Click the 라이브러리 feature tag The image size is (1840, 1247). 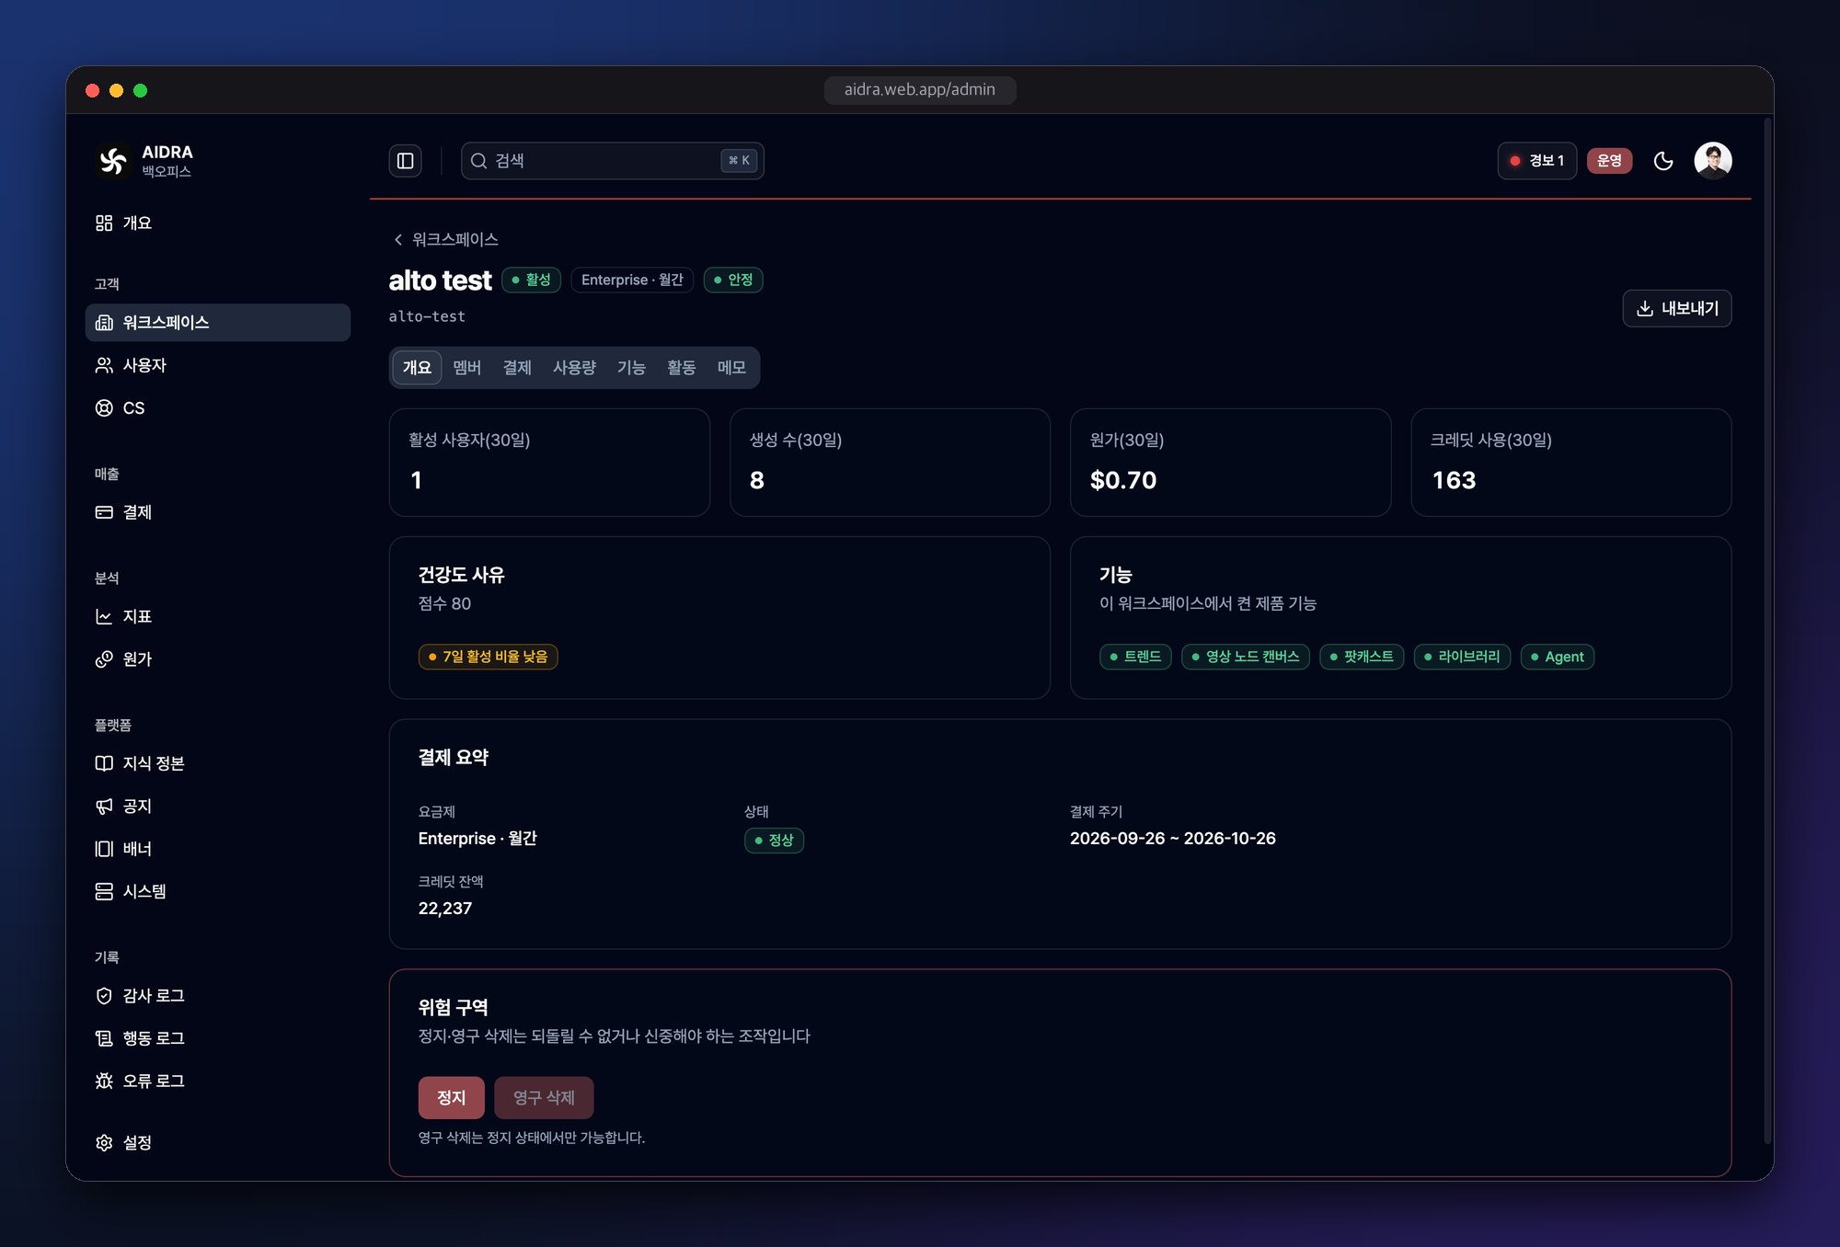point(1461,657)
